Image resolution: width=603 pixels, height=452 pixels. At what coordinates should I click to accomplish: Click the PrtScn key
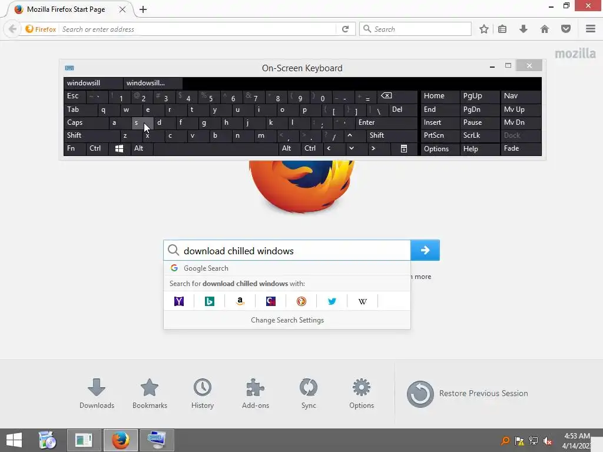pyautogui.click(x=440, y=135)
